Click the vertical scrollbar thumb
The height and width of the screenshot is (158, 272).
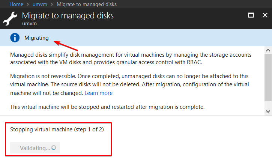pyautogui.click(x=268, y=77)
